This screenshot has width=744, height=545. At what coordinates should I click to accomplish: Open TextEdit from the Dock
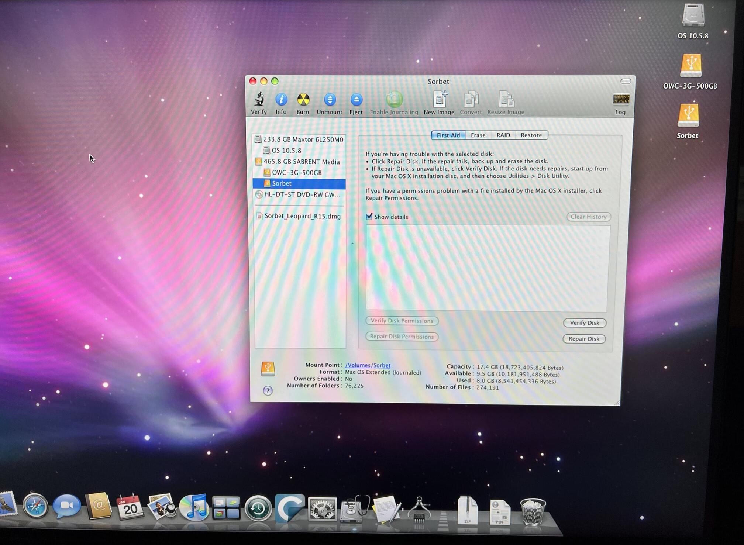pyautogui.click(x=386, y=509)
